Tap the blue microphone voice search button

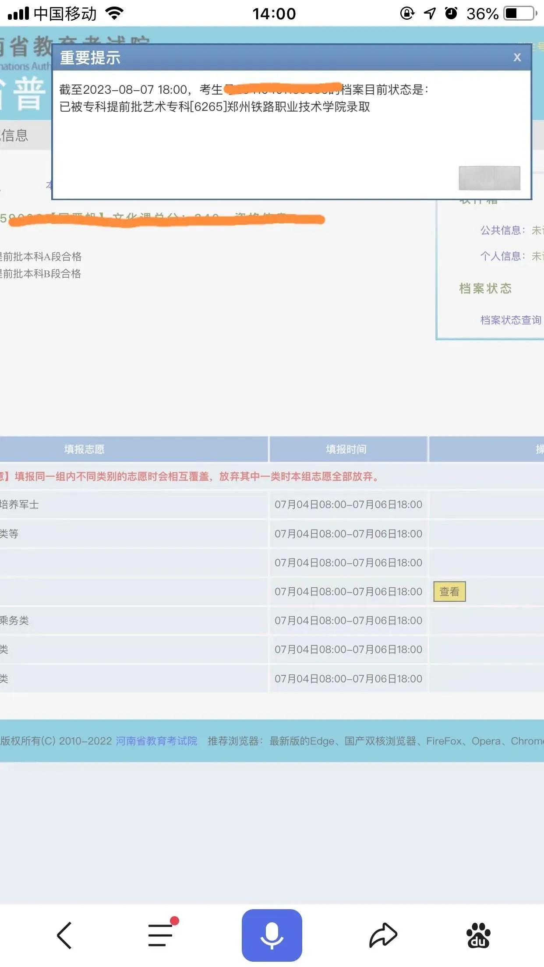tap(272, 935)
